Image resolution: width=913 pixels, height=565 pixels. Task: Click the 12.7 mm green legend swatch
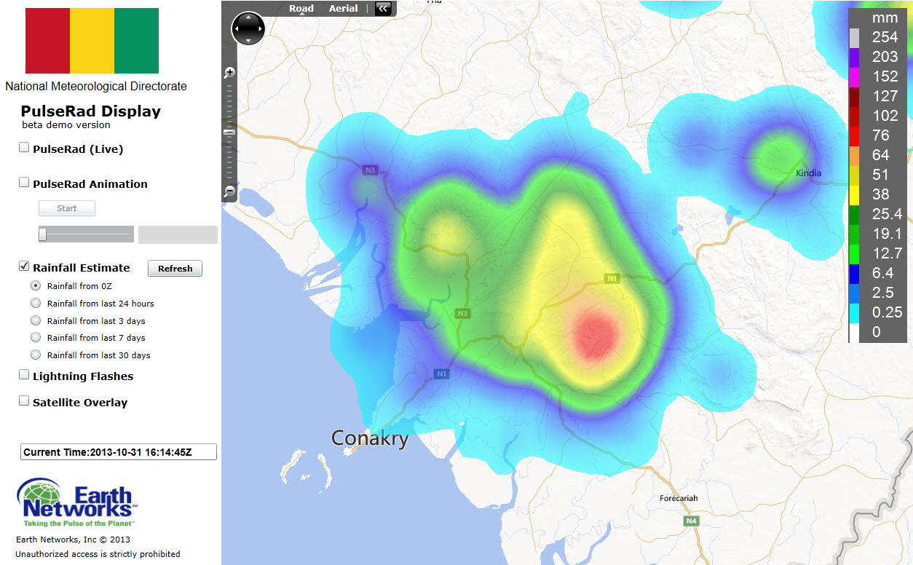[855, 253]
